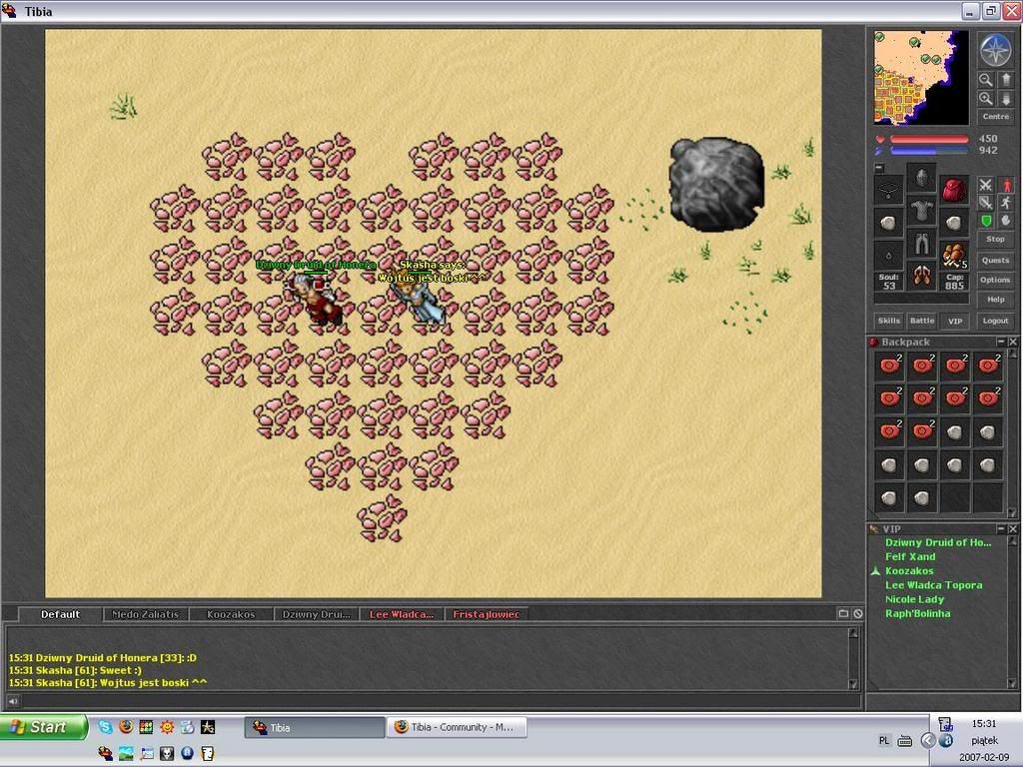Open the Help menu
1023x767 pixels.
pyautogui.click(x=996, y=300)
